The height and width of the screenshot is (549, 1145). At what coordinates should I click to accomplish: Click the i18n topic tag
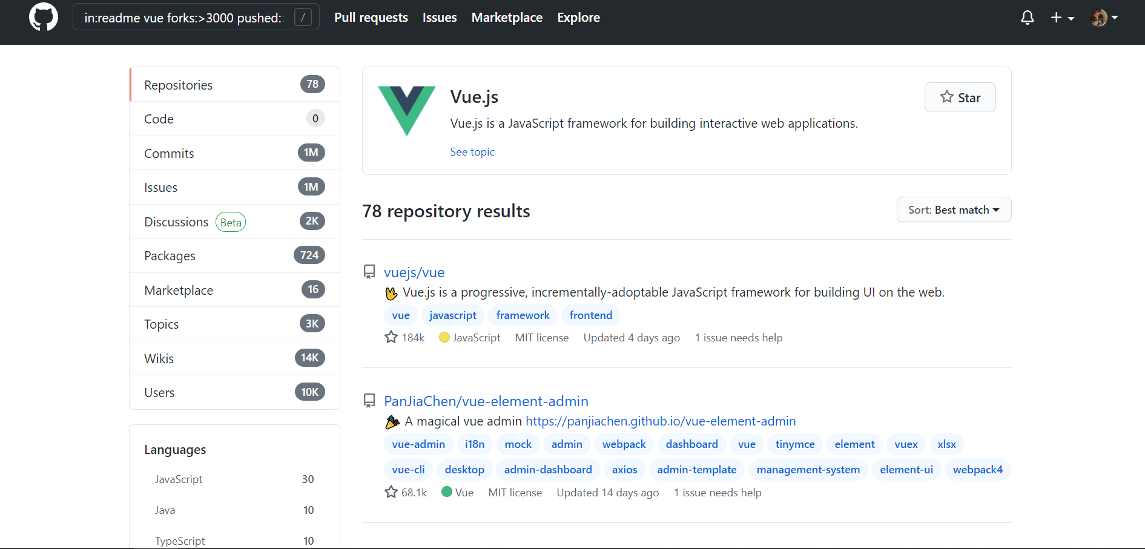click(x=475, y=444)
